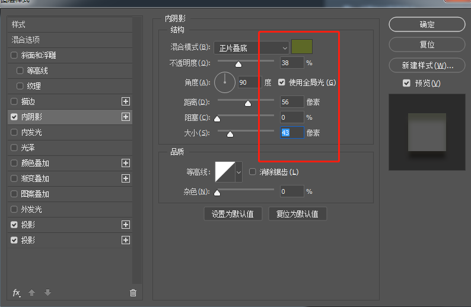
Task: Open the olive shadow color swatch
Action: pyautogui.click(x=302, y=47)
